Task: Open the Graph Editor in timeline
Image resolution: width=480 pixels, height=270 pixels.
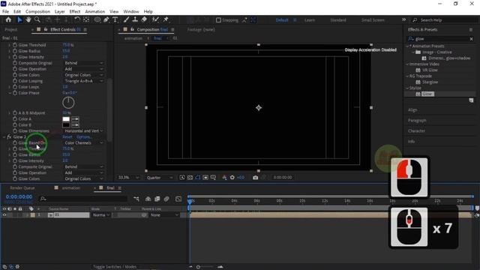Action: click(x=178, y=199)
